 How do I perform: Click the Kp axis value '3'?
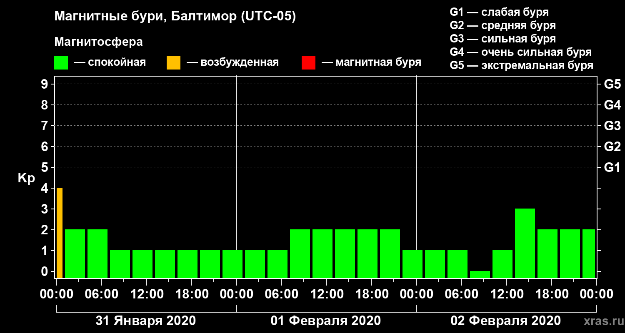(x=45, y=209)
